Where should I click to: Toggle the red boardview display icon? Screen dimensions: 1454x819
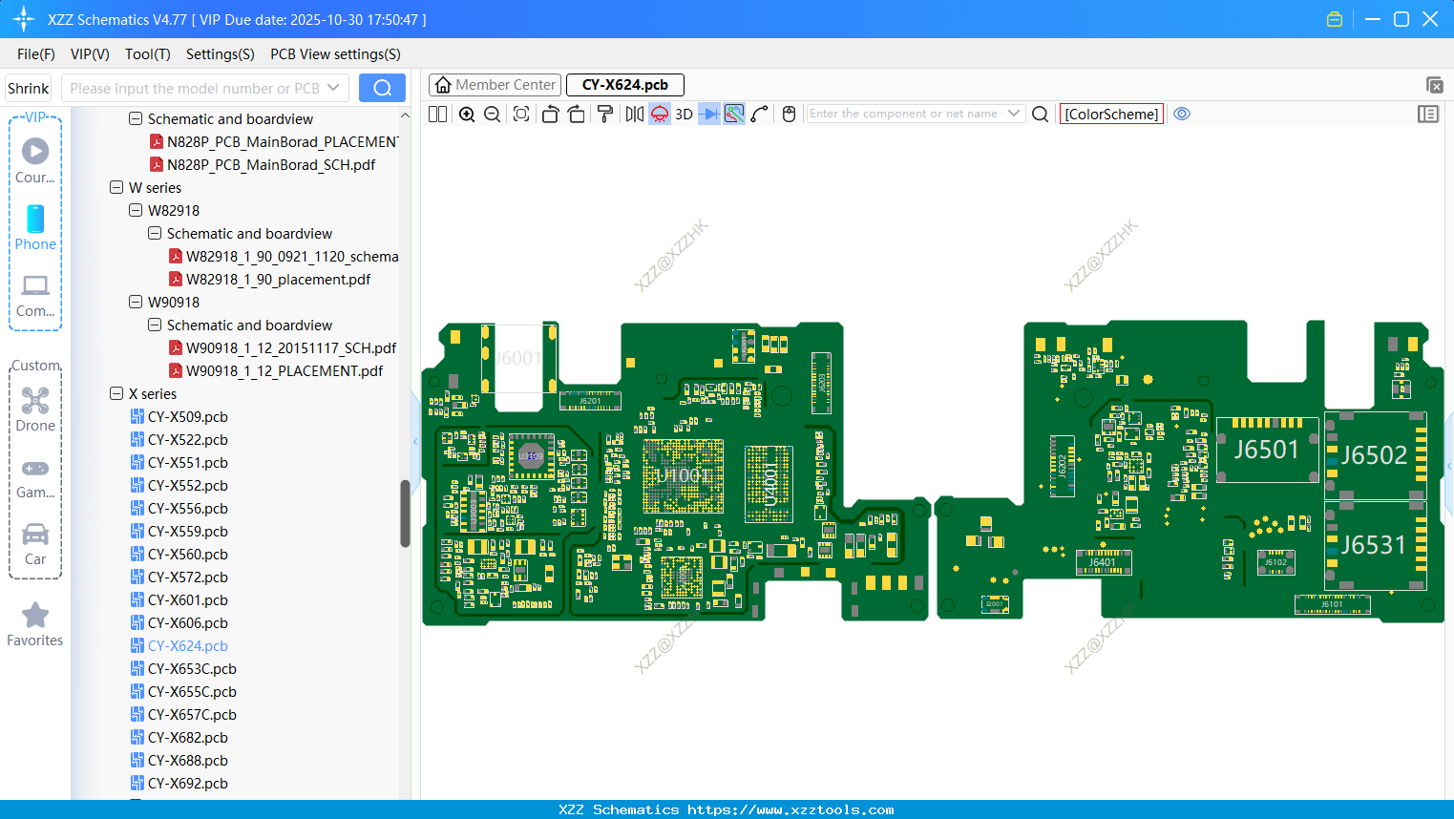pos(659,114)
